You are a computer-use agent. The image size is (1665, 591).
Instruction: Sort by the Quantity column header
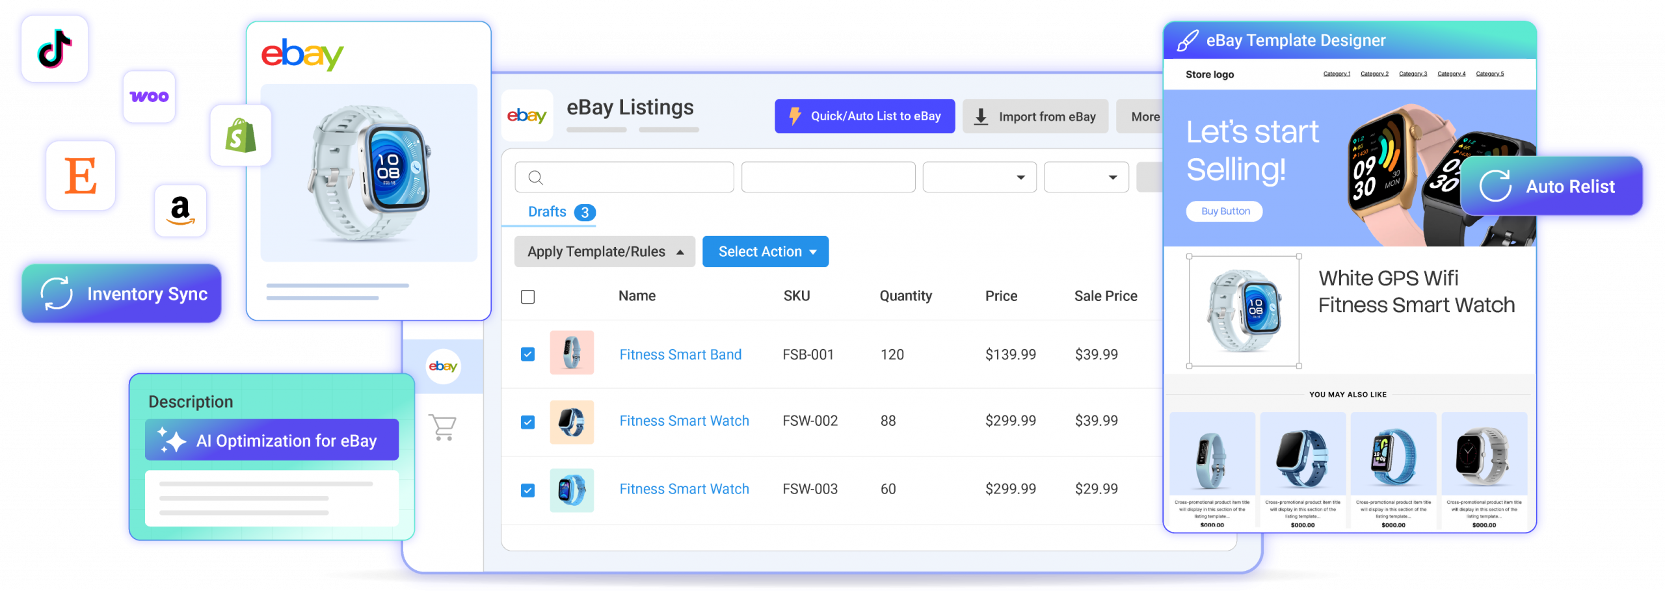pos(905,296)
